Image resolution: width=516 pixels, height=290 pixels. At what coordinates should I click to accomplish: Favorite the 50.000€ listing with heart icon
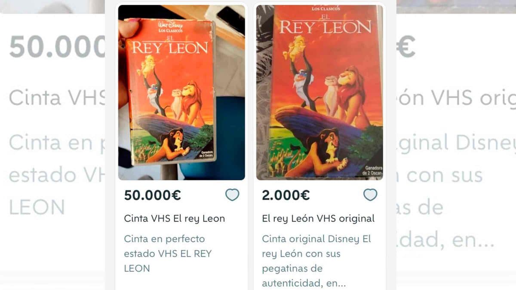click(232, 195)
